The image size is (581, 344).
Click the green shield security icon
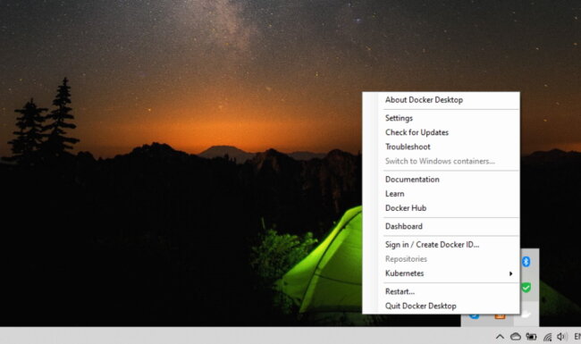click(x=526, y=288)
